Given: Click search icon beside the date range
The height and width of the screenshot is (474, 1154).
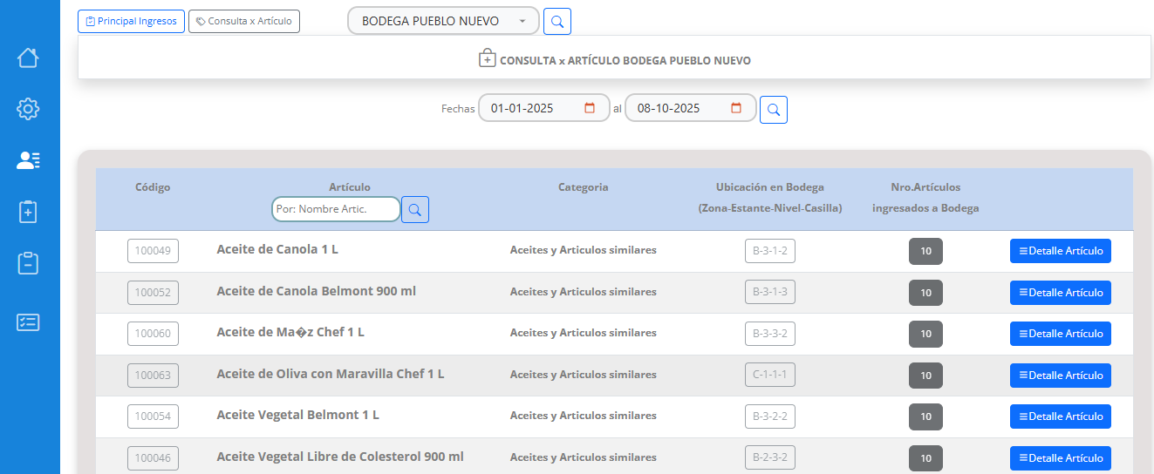Looking at the screenshot, I should [x=773, y=110].
